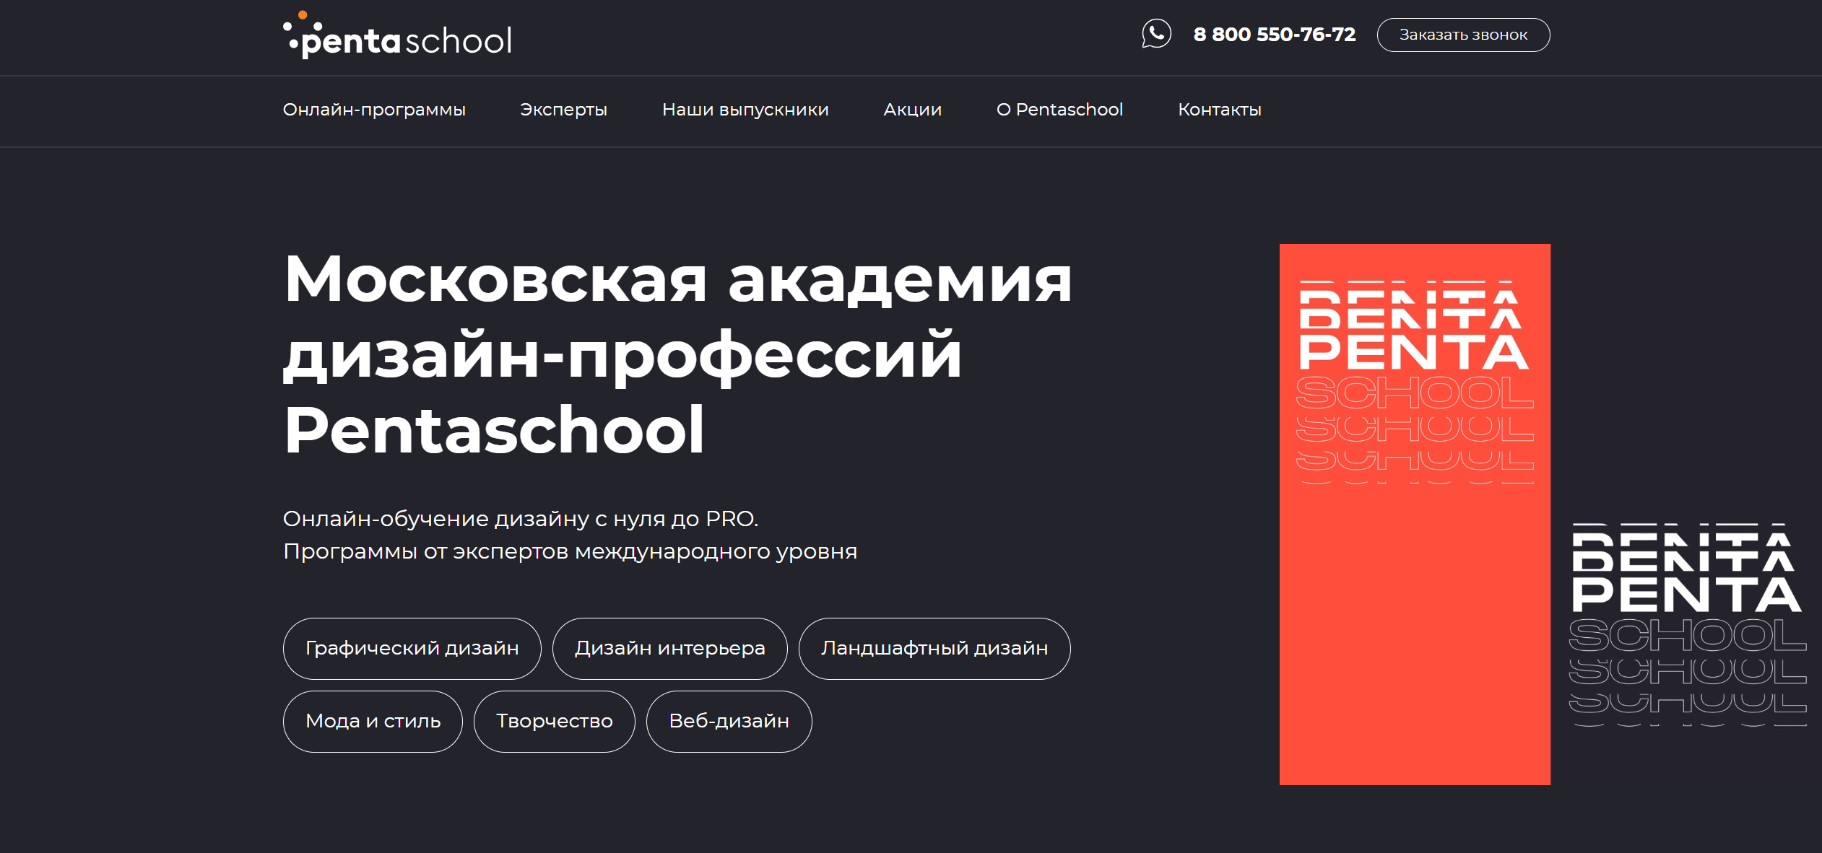Click the red Penta School poster
Screen dimensions: 1822x853
tap(1415, 514)
